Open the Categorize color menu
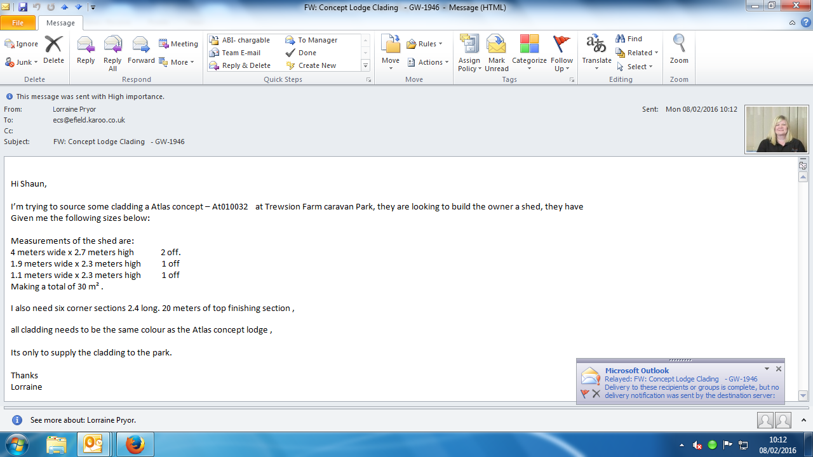813x457 pixels. [529, 53]
